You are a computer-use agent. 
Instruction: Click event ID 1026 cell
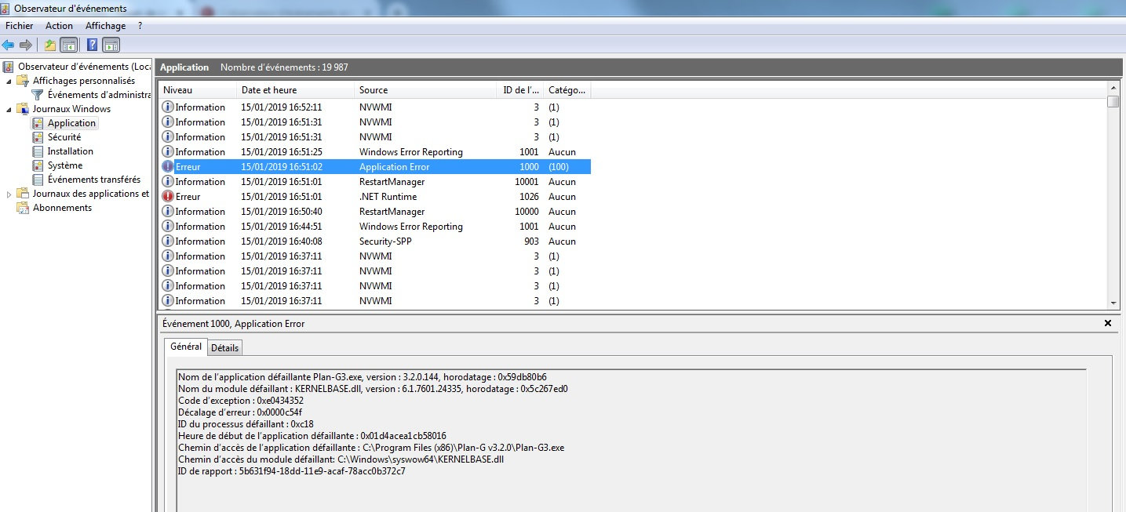(x=529, y=197)
